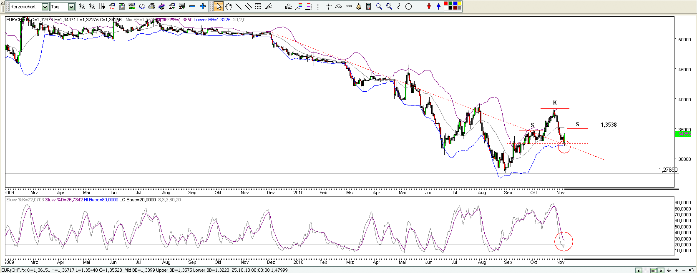
Task: Pick the red color swatch
Action: 446,3
